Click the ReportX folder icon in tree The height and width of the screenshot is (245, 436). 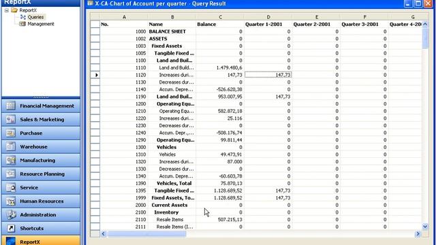coord(14,10)
